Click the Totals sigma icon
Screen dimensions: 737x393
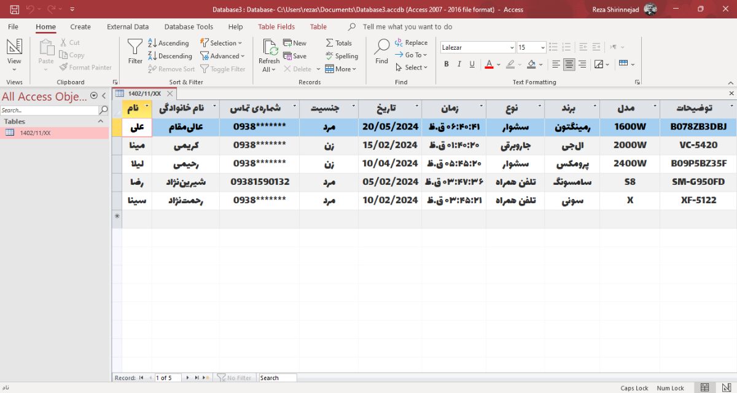point(329,42)
